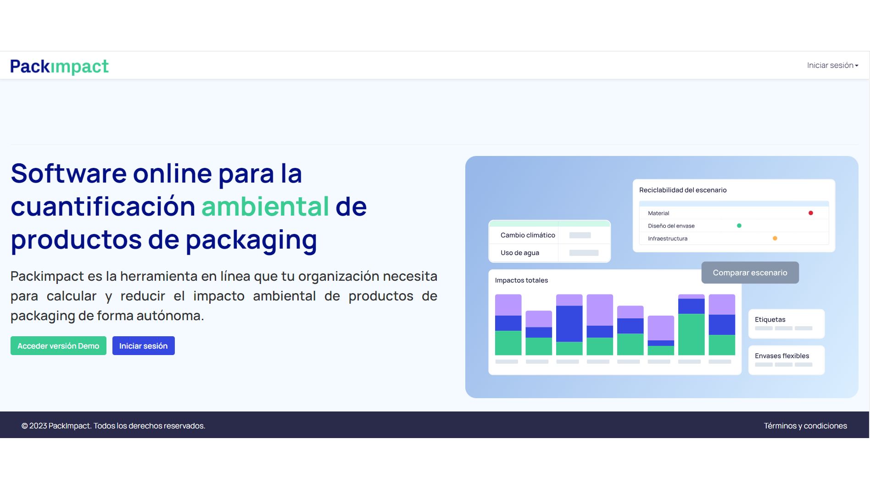This screenshot has width=870, height=489.
Task: Expand the Envases flexibles card
Action: [x=786, y=360]
